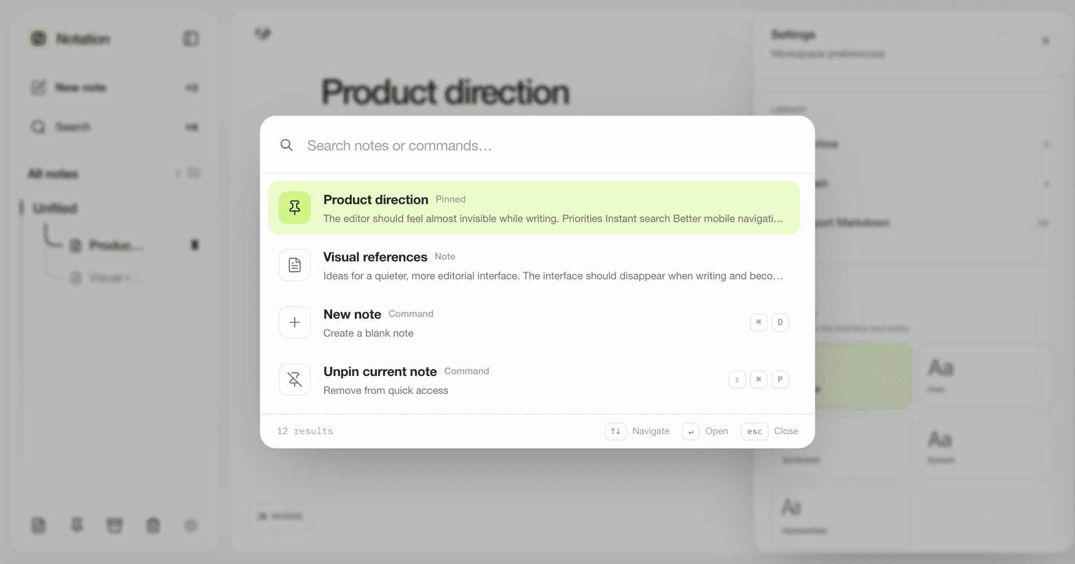Click the archive box icon at the sidebar bottom
This screenshot has width=1075, height=564.
click(x=115, y=525)
